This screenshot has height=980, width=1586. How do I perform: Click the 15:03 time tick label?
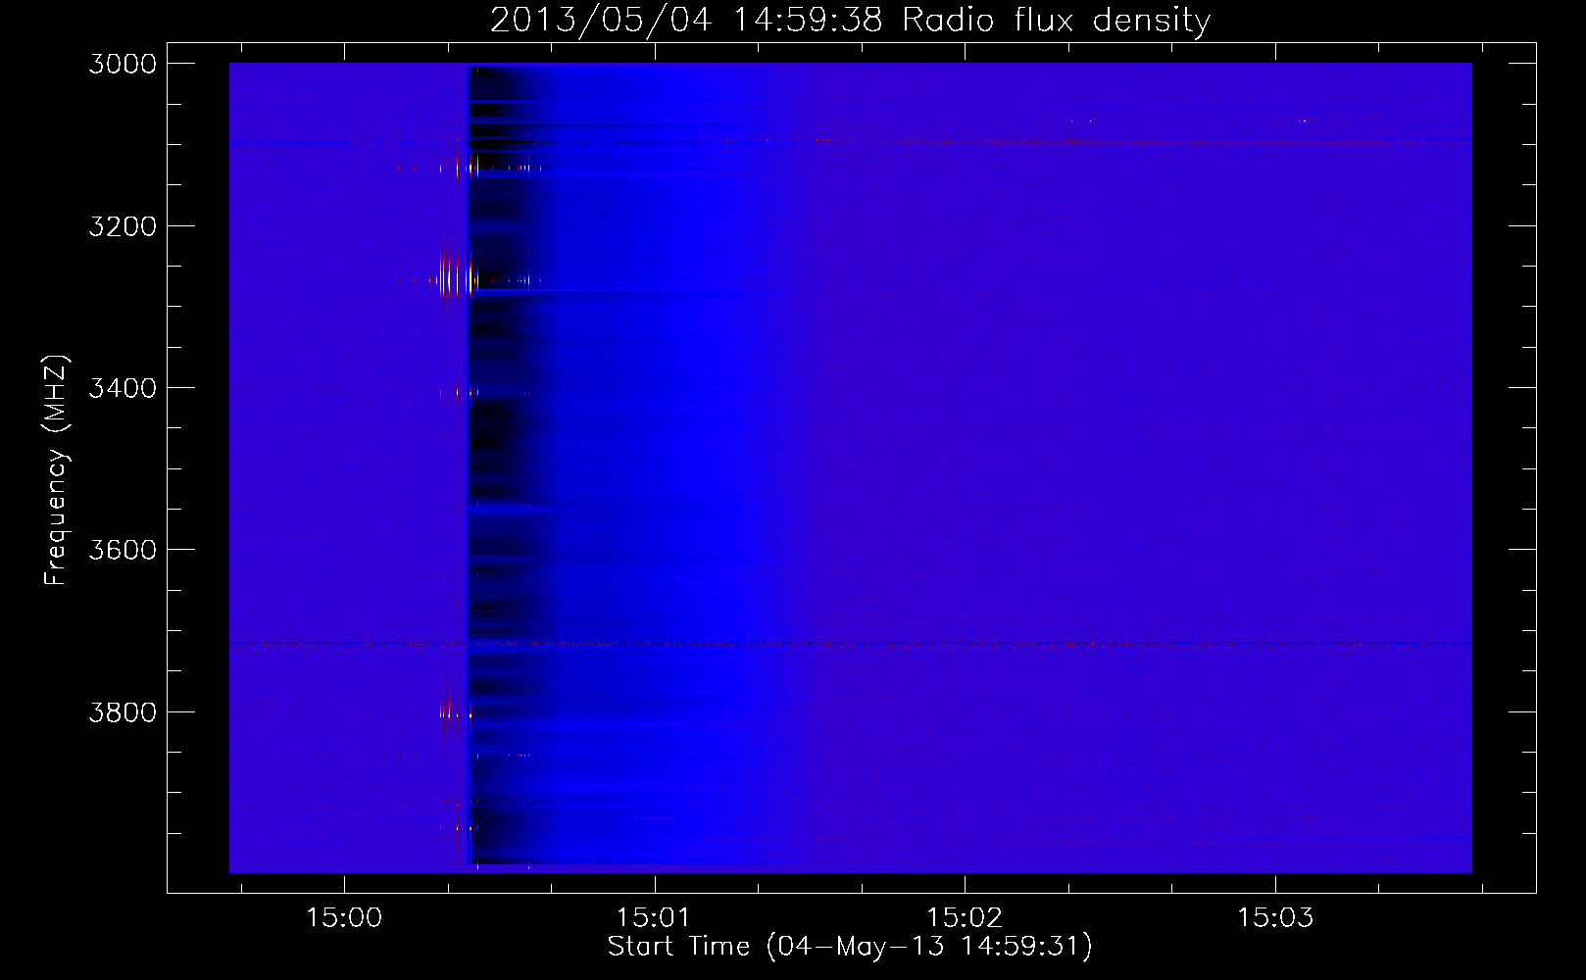click(x=1274, y=917)
